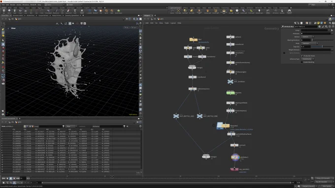Open the Help menu in main menubar

[39, 5]
